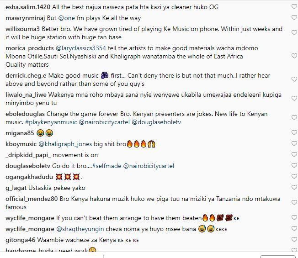Heart the _dripkidd_papi_ movement is on comment
Screen dimensions: 298x258
coord(294,154)
